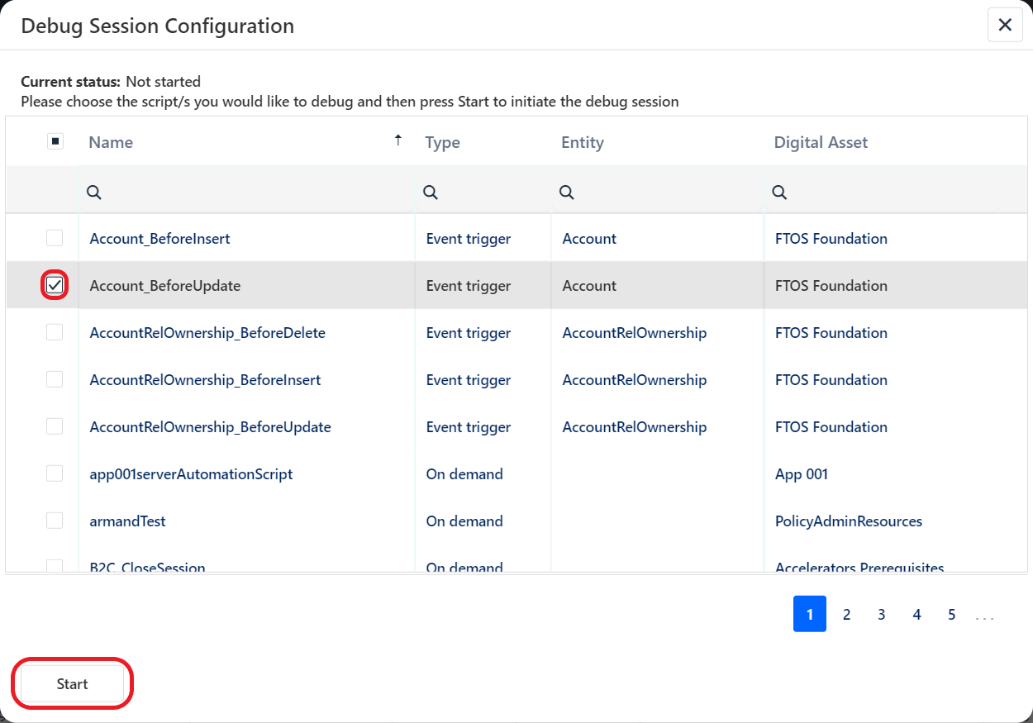Click the search icon in the Name filter

click(94, 192)
